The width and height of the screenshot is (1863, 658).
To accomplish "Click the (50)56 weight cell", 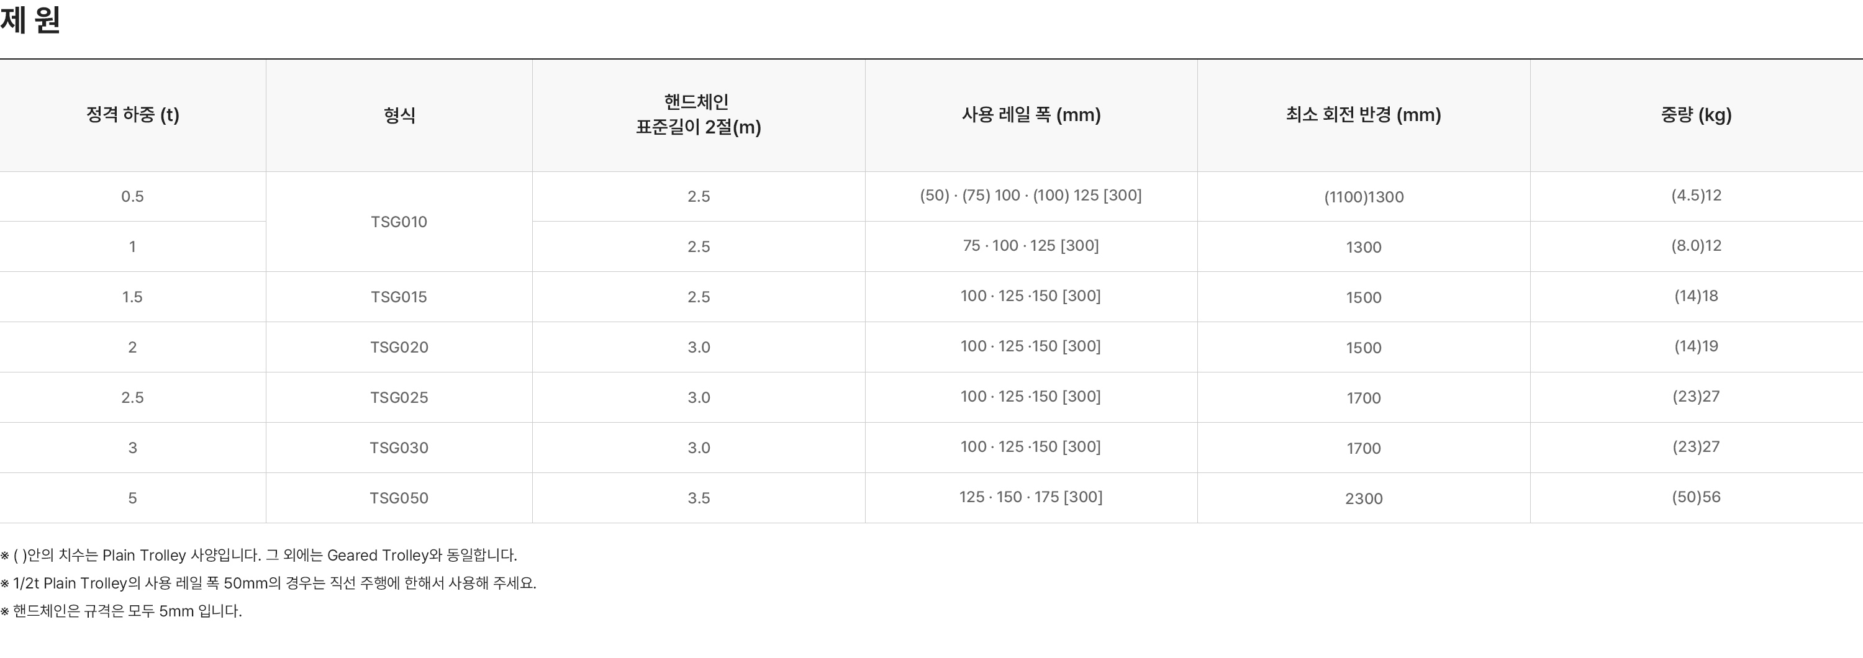I will pos(1696,497).
